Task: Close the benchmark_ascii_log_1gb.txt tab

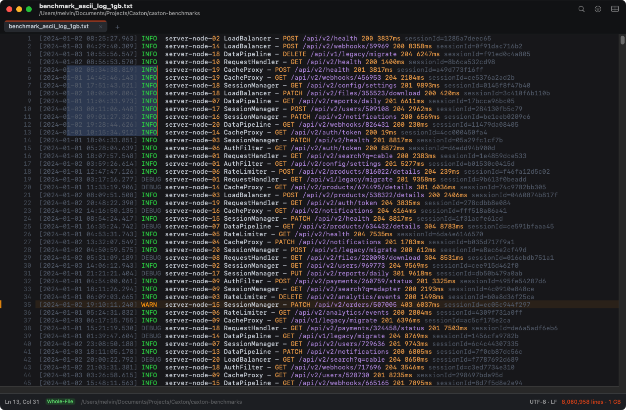Action: click(x=101, y=26)
